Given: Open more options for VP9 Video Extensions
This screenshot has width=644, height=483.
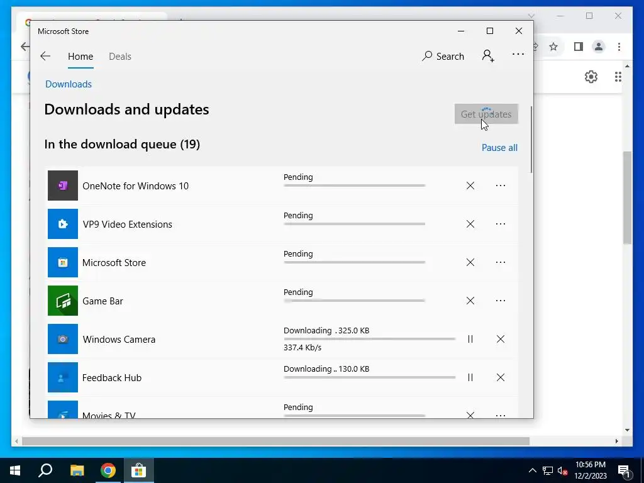Looking at the screenshot, I should (x=500, y=224).
